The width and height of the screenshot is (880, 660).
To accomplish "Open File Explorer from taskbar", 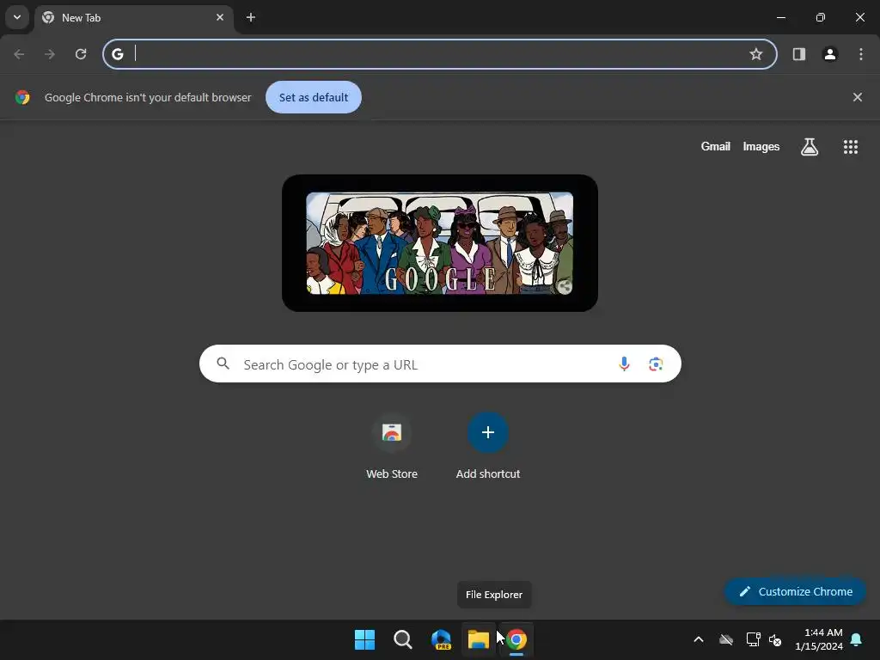I will click(479, 639).
